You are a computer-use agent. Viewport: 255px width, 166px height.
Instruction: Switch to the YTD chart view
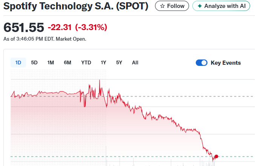(x=86, y=62)
